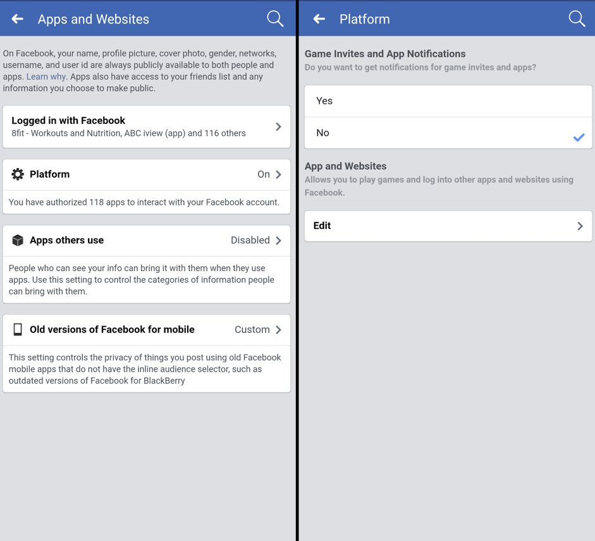Click the mobile phone icon for old versions
The height and width of the screenshot is (541, 595).
tap(18, 329)
